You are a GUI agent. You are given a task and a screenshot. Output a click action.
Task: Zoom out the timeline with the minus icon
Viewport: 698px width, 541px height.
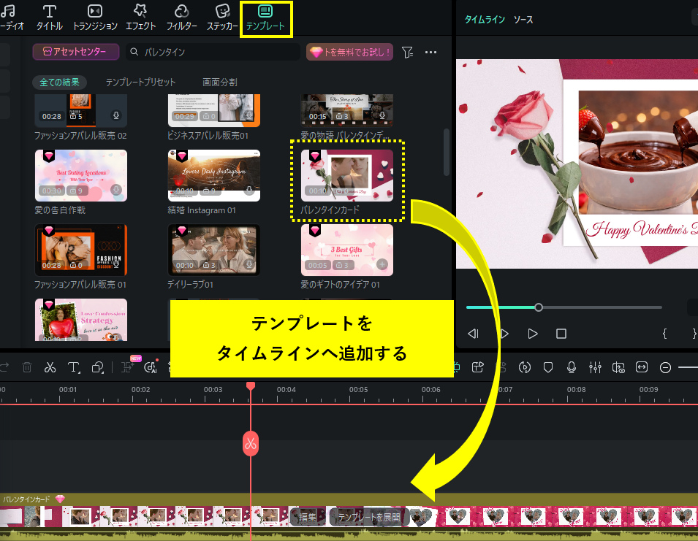click(664, 367)
